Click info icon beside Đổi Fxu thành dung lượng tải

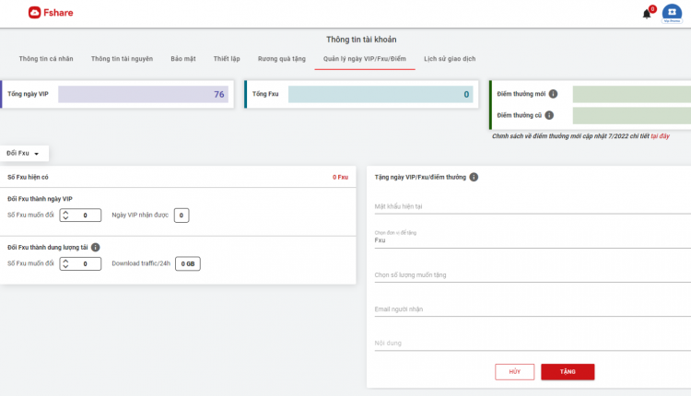point(95,248)
